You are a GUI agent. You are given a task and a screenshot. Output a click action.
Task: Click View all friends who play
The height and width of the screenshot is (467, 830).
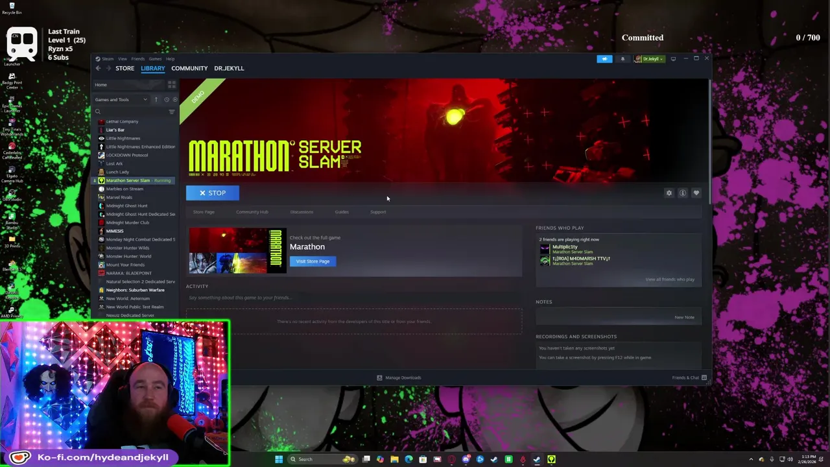tap(670, 280)
